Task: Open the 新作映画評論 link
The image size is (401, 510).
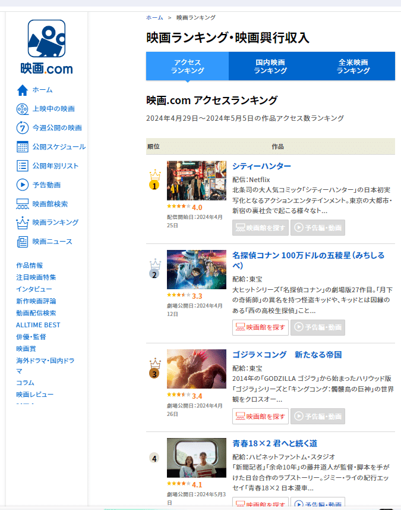Action: click(36, 301)
